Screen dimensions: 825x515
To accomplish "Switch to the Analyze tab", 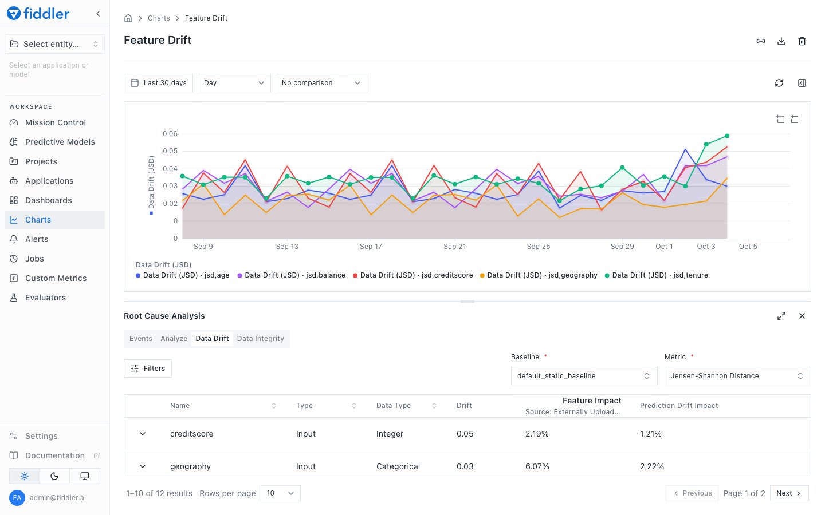I will 174,339.
